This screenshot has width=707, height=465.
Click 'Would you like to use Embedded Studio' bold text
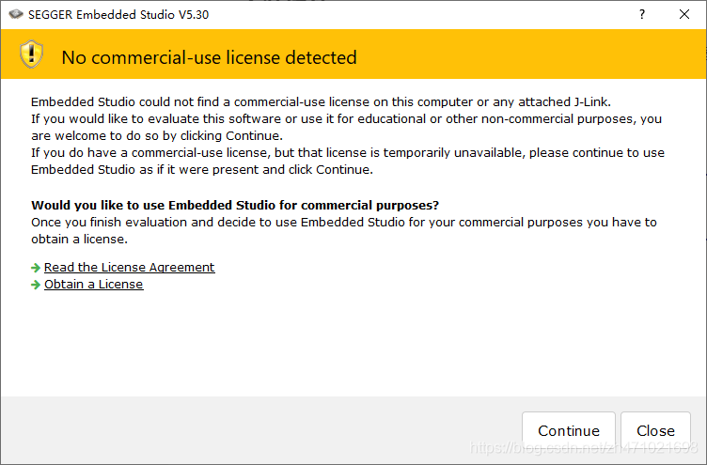(x=235, y=205)
